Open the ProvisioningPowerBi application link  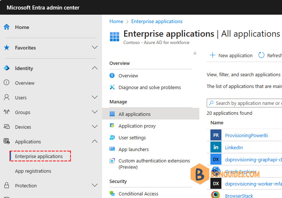[246, 135]
